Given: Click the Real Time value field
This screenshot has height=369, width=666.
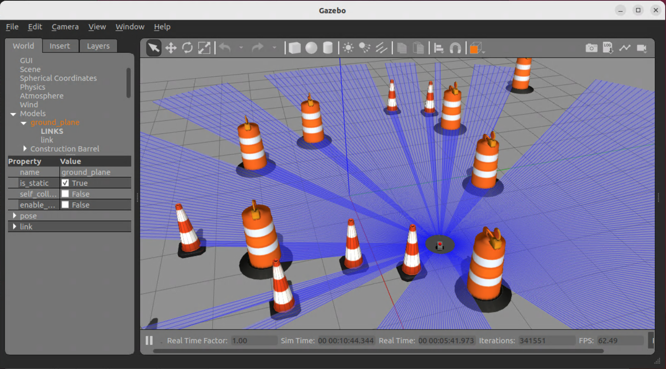Looking at the screenshot, I should 446,340.
